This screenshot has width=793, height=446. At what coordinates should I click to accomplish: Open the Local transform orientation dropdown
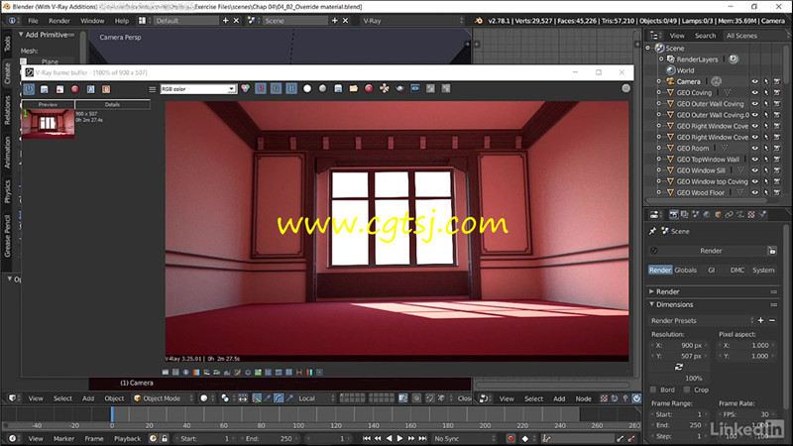pos(315,398)
